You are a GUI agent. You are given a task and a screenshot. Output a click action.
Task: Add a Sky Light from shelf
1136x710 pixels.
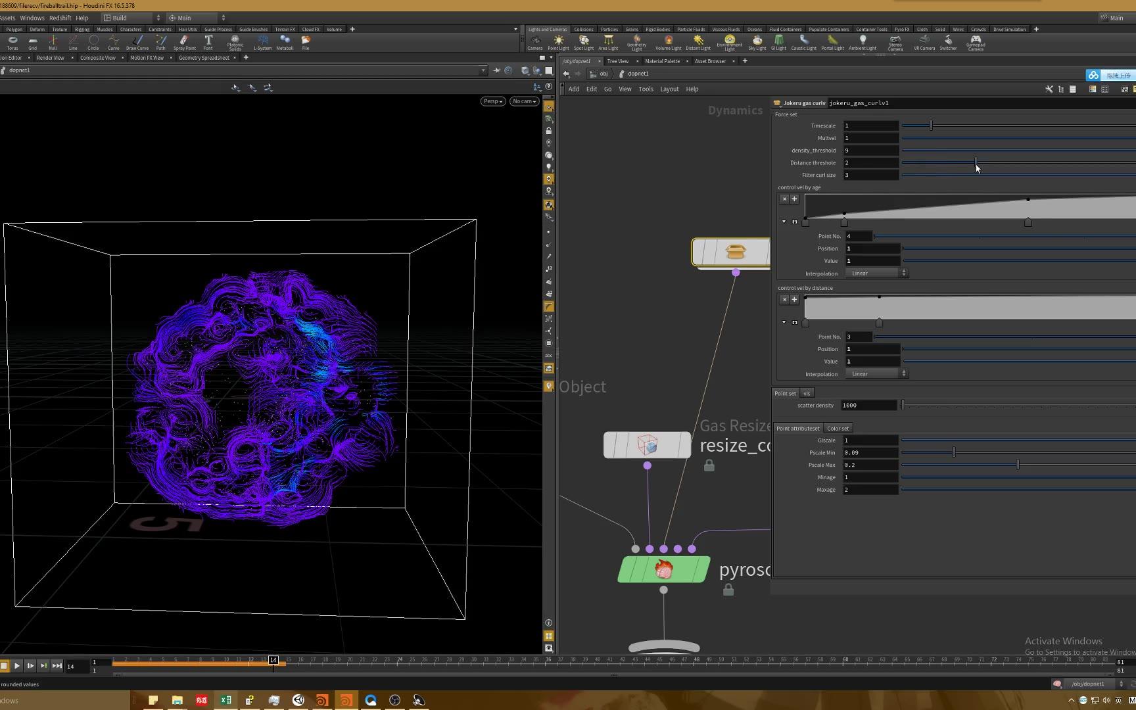[x=757, y=43]
